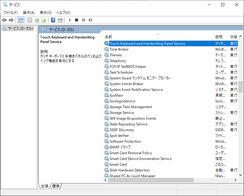The image size is (244, 196).
Task: Select the Task Scheduler service row
Action: coord(121,72)
